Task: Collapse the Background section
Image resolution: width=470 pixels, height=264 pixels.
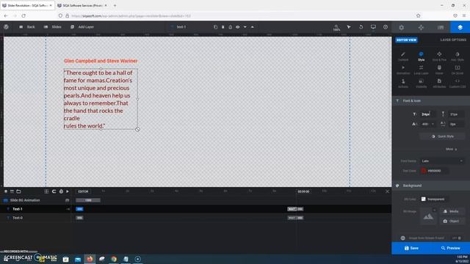Action: click(x=431, y=186)
